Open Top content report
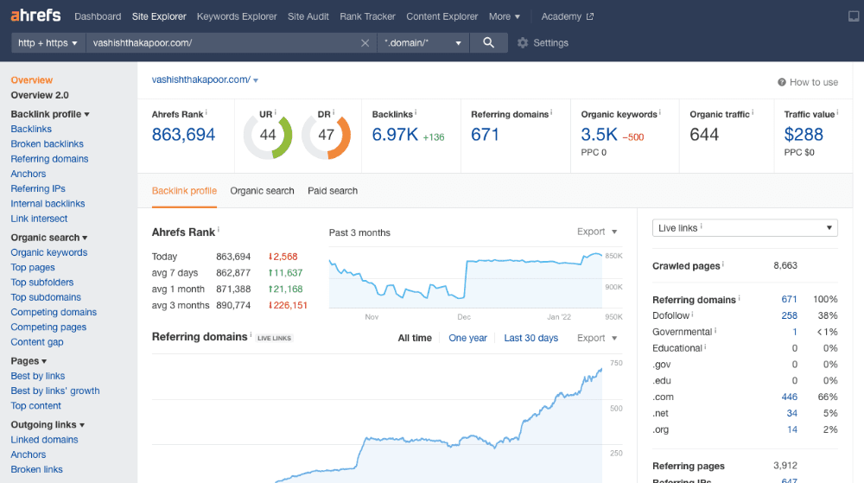864x483 pixels. tap(35, 405)
